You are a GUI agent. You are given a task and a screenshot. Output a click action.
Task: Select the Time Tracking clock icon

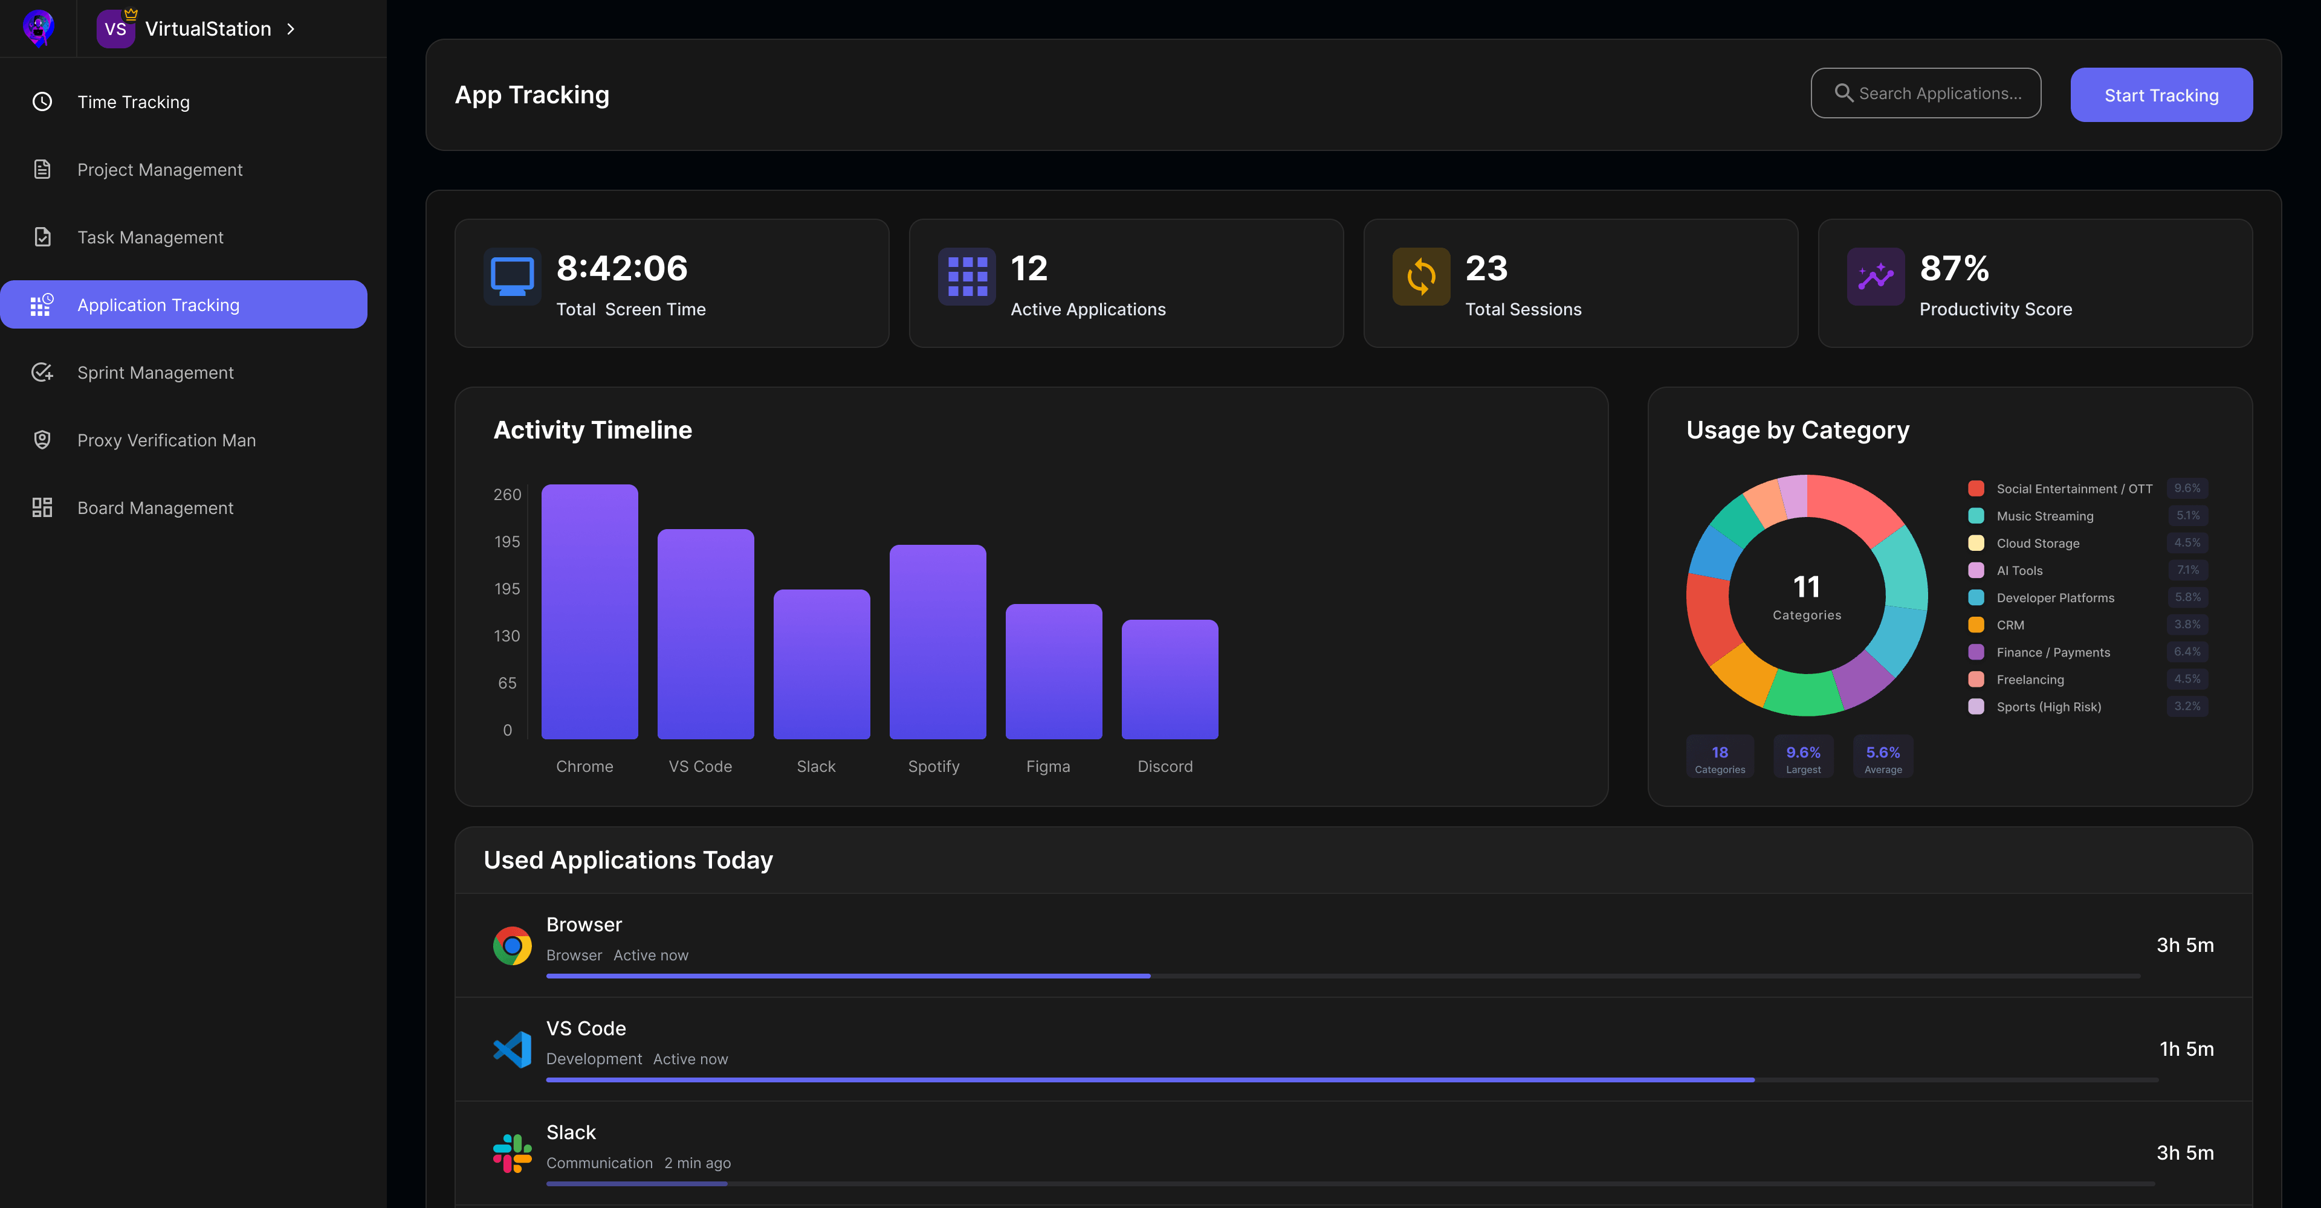(42, 101)
